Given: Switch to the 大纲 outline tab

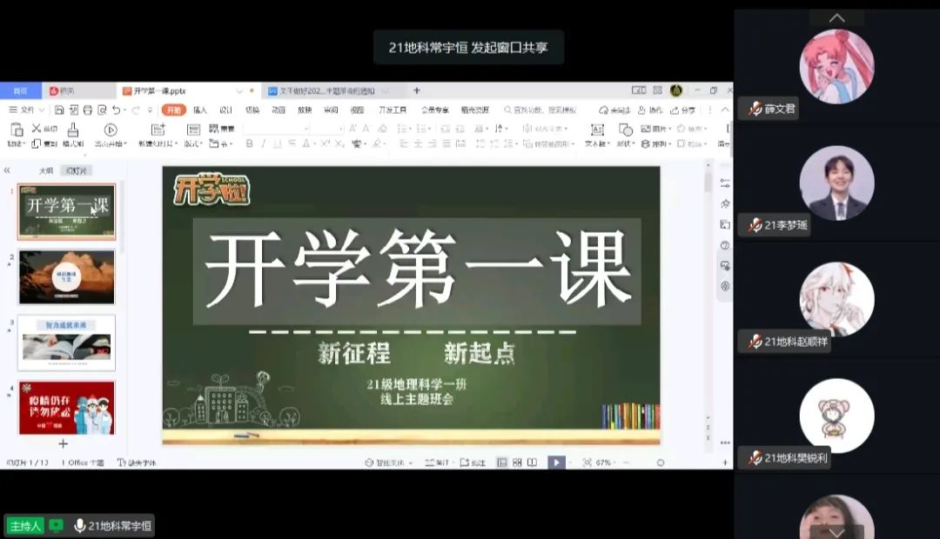Looking at the screenshot, I should [46, 171].
